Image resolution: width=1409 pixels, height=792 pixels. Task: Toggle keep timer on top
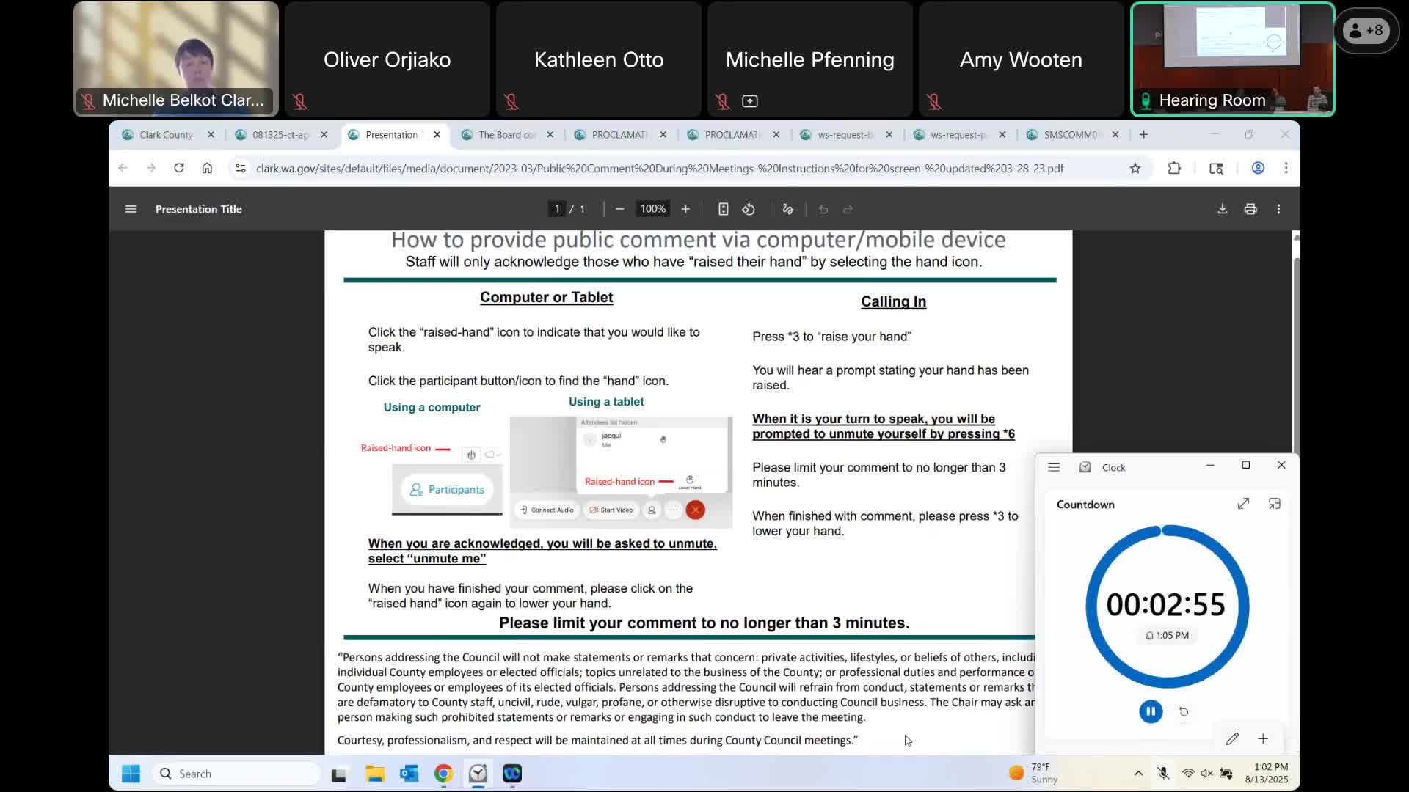pos(1275,504)
